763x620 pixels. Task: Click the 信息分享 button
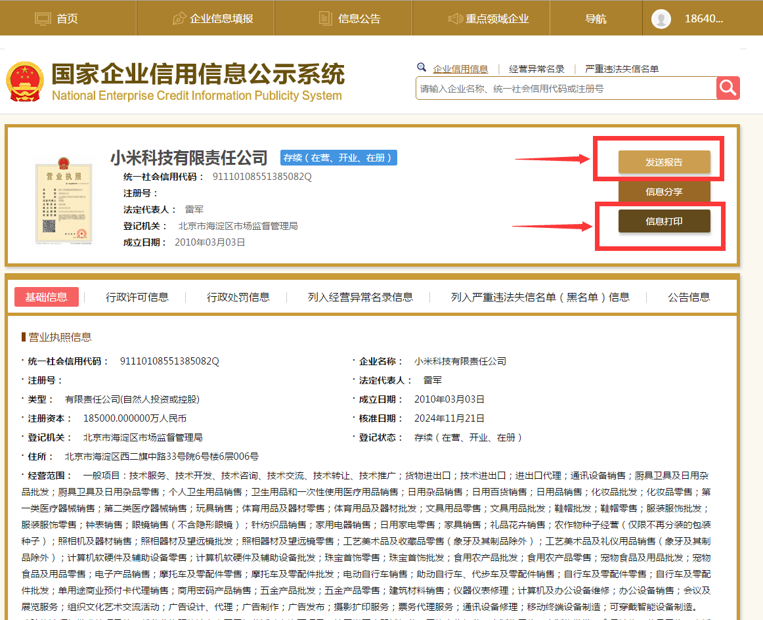coord(665,192)
